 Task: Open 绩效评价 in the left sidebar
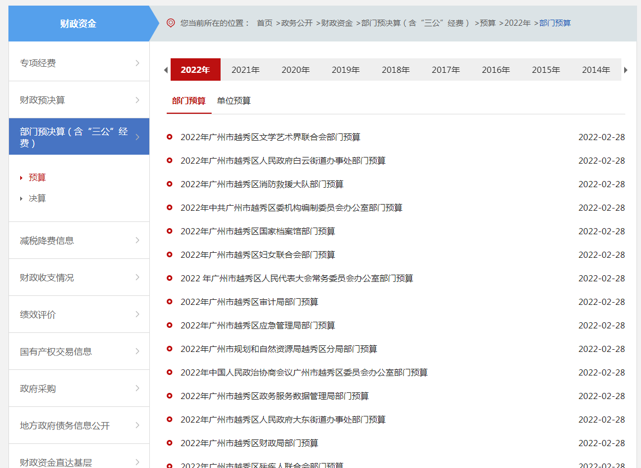point(79,314)
